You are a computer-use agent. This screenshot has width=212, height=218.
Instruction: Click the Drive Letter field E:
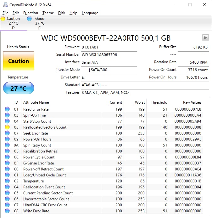coord(109,77)
